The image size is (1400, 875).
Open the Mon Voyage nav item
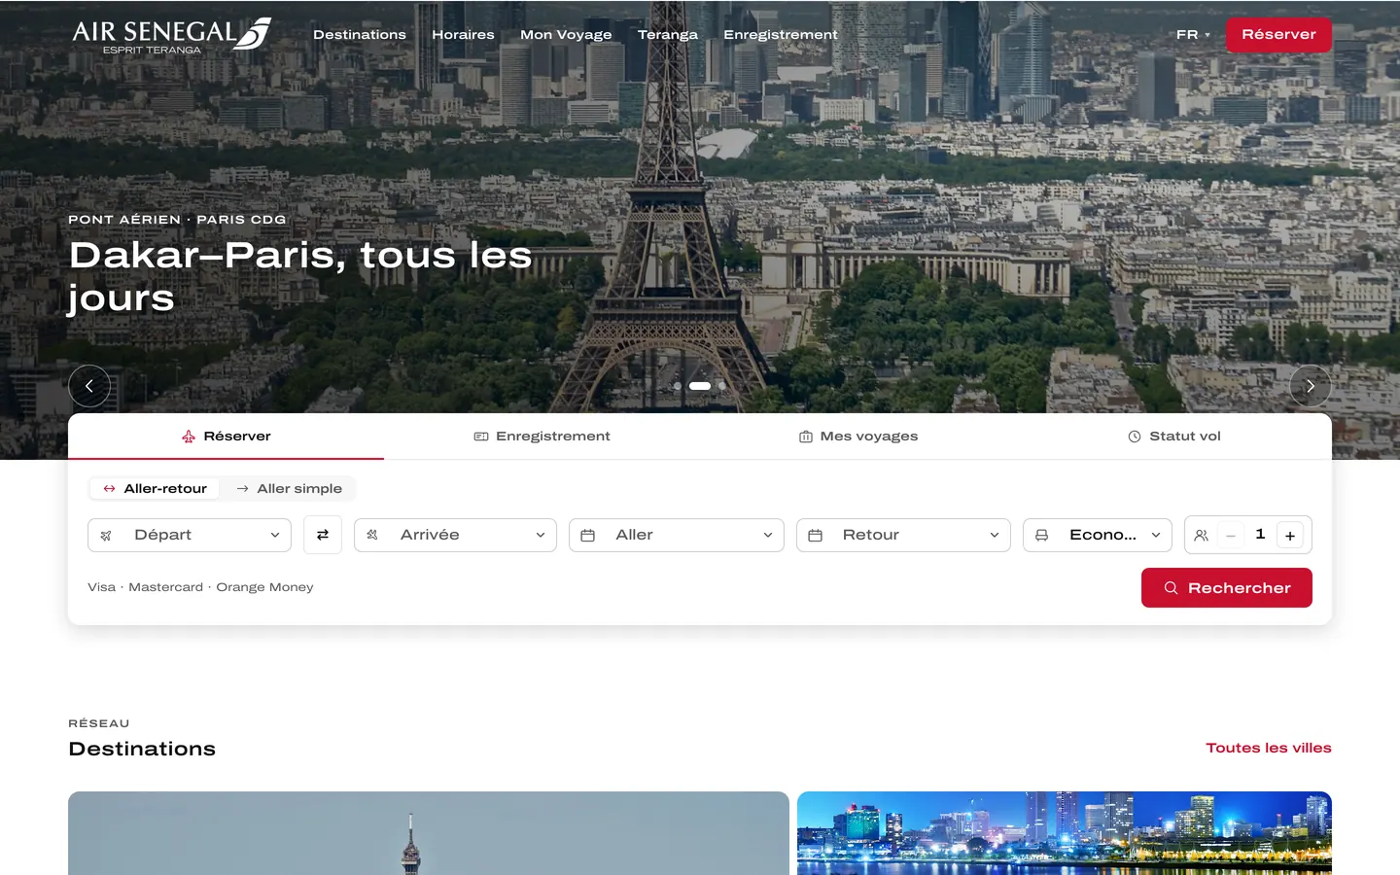(x=566, y=35)
